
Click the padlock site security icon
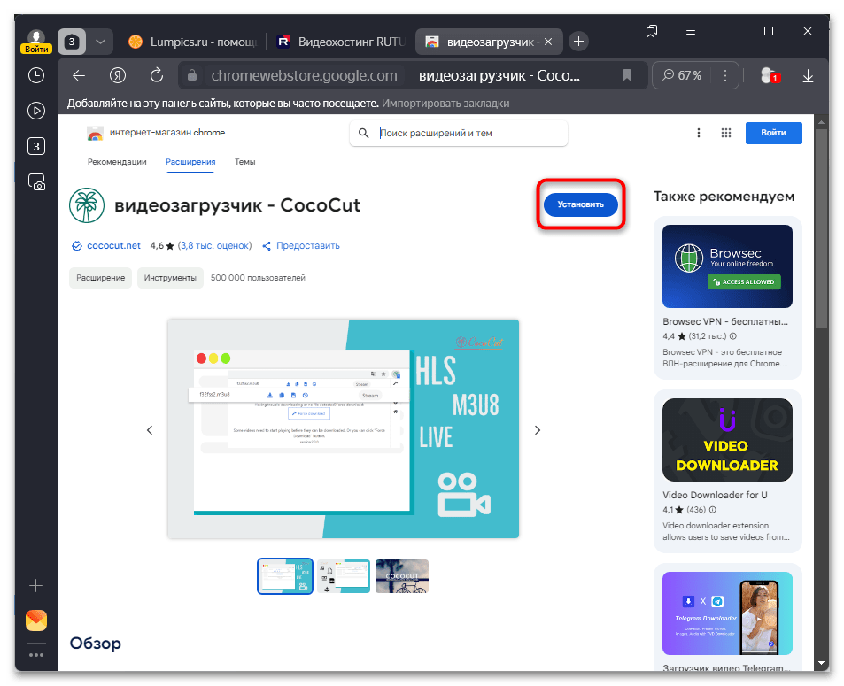pyautogui.click(x=192, y=75)
